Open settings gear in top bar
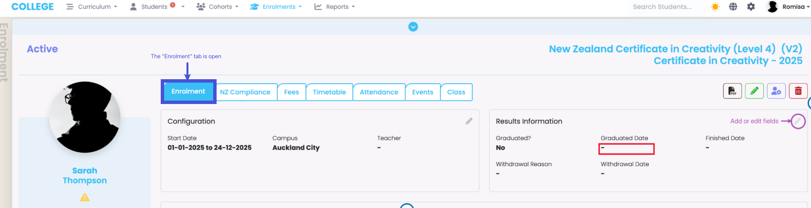Viewport: 811px width, 208px height. click(751, 7)
